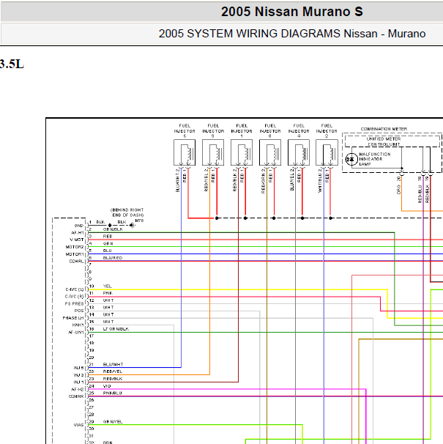Click the 'AF-H2' pin label

click(x=78, y=389)
